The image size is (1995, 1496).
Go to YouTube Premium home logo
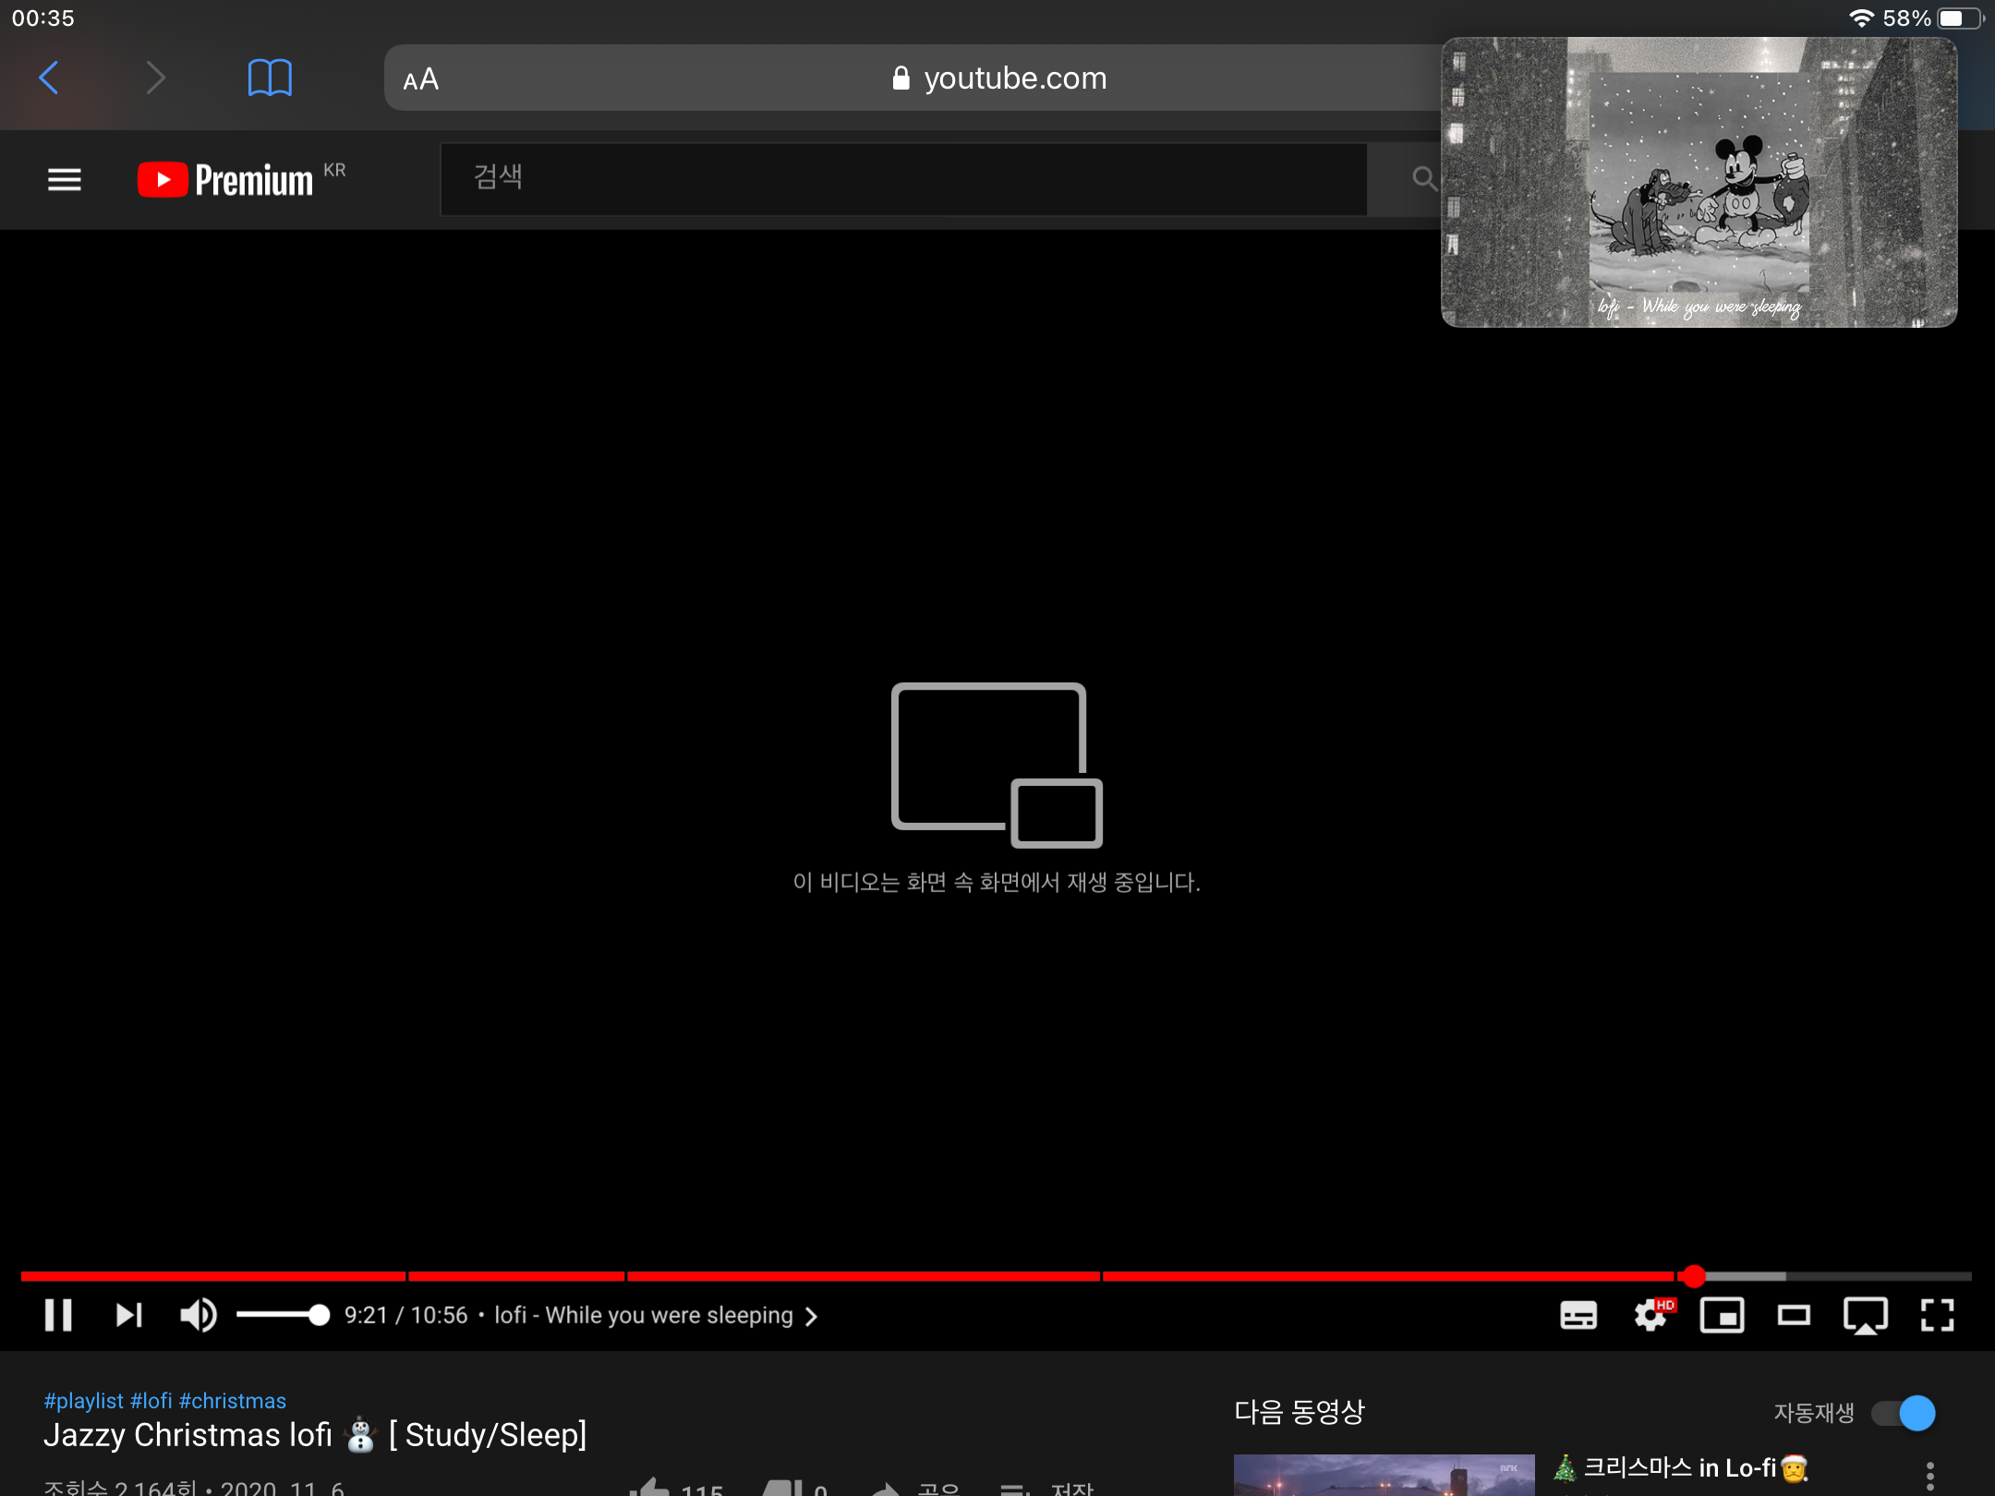pos(226,179)
